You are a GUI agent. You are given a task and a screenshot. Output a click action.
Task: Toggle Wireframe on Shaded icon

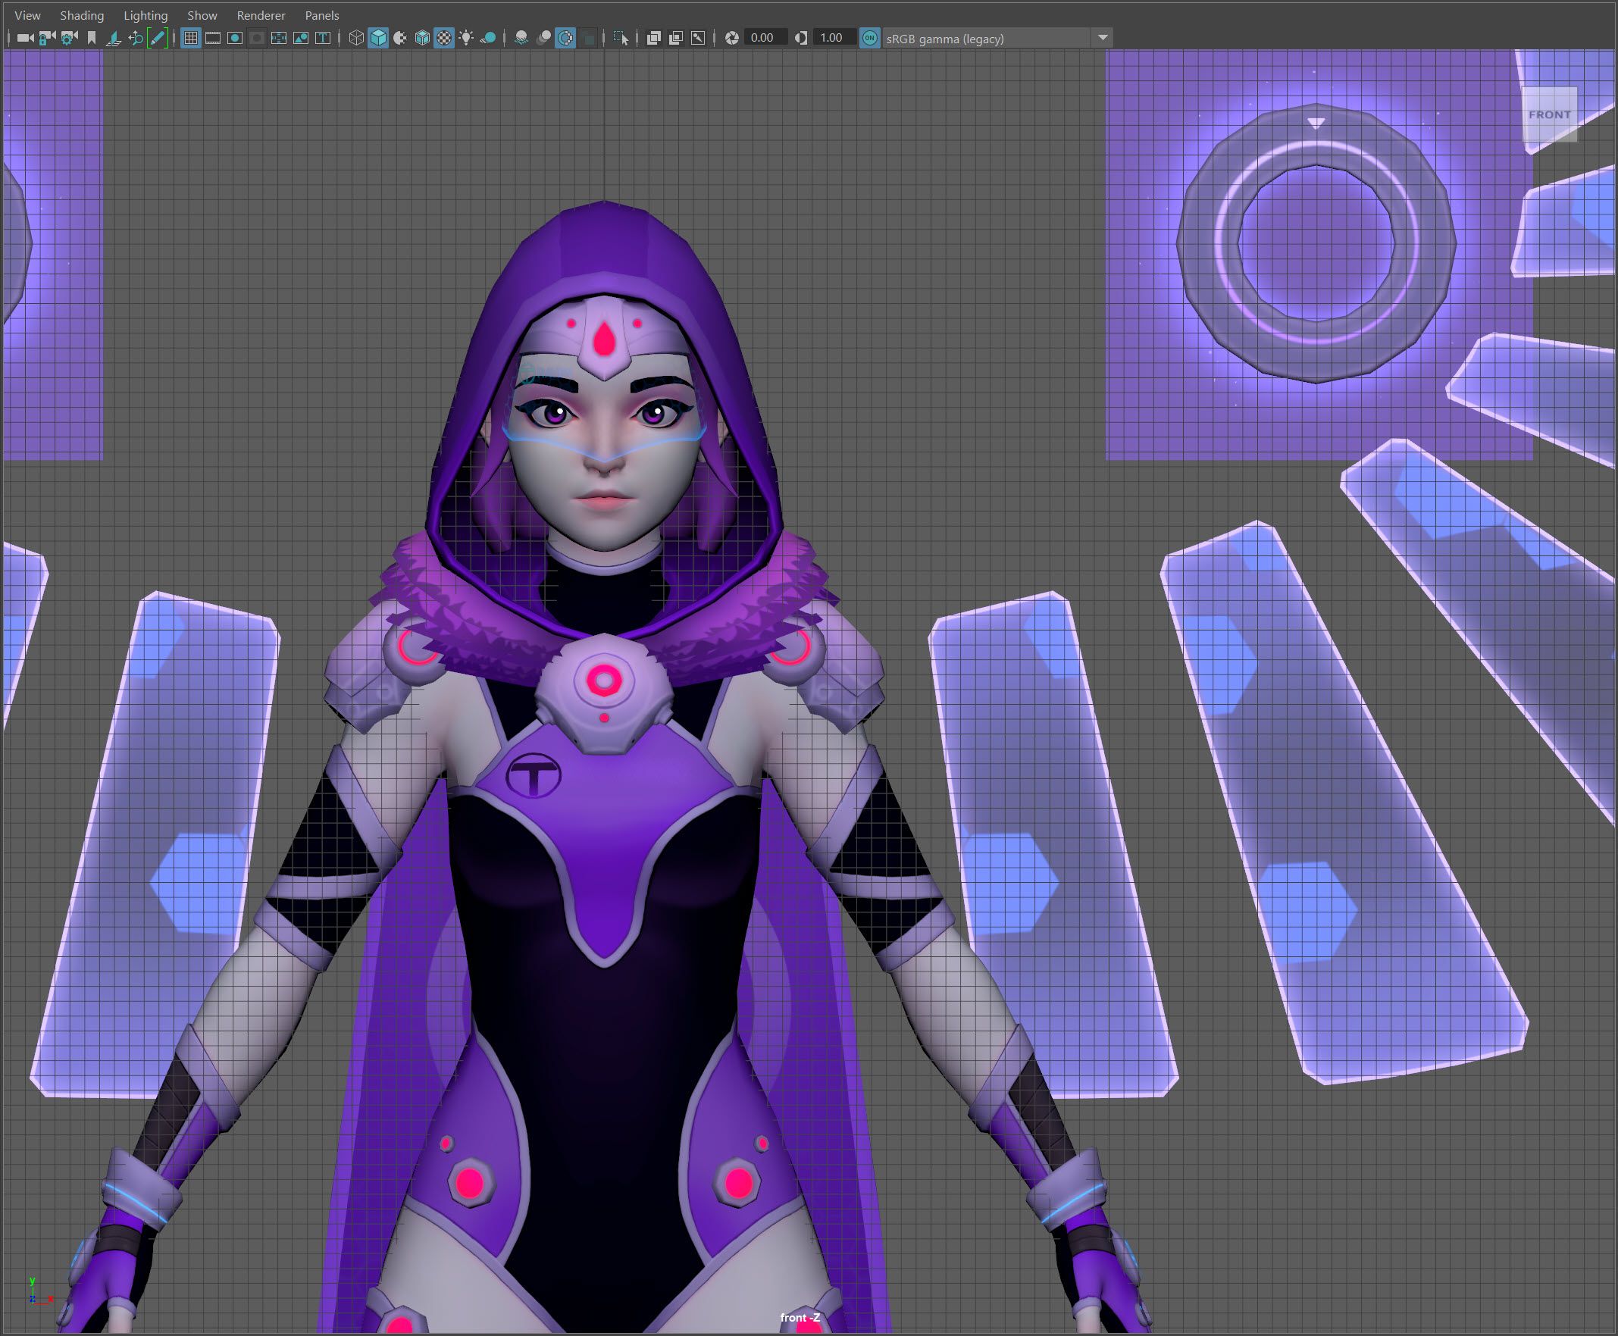click(x=423, y=38)
